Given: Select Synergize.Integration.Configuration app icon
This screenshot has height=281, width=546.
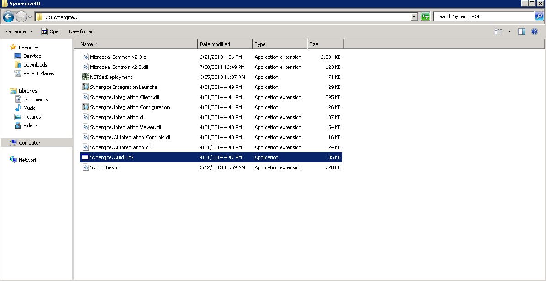Looking at the screenshot, I should pos(85,107).
